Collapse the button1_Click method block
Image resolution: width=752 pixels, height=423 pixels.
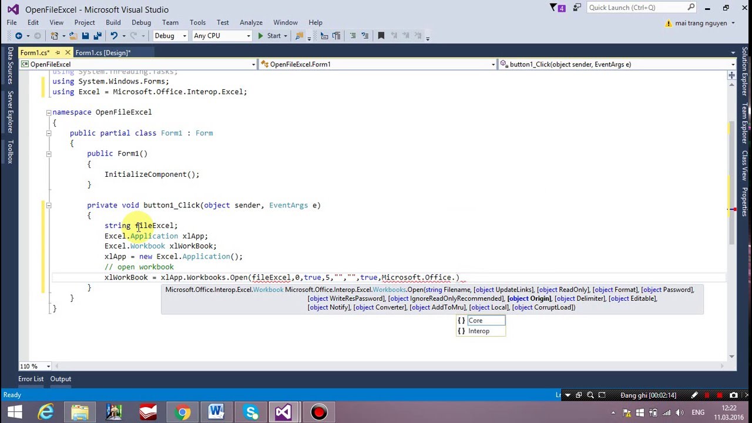(49, 205)
